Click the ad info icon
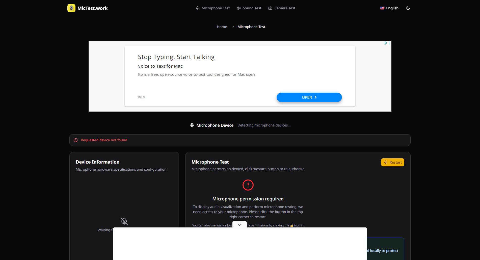Viewport: 480px width, 260px height. click(x=385, y=43)
